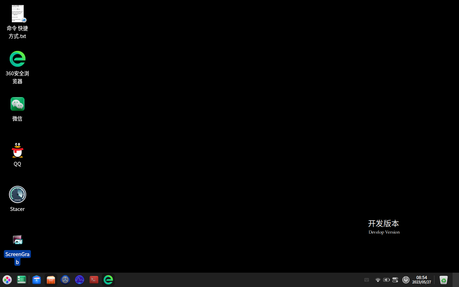Open QQ messenger
This screenshot has width=459, height=287.
17,150
